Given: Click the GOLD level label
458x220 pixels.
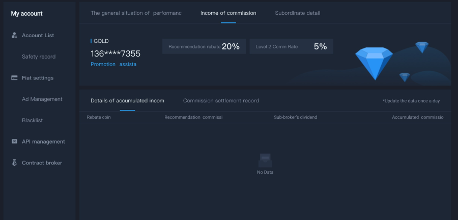Looking at the screenshot, I should pos(101,41).
